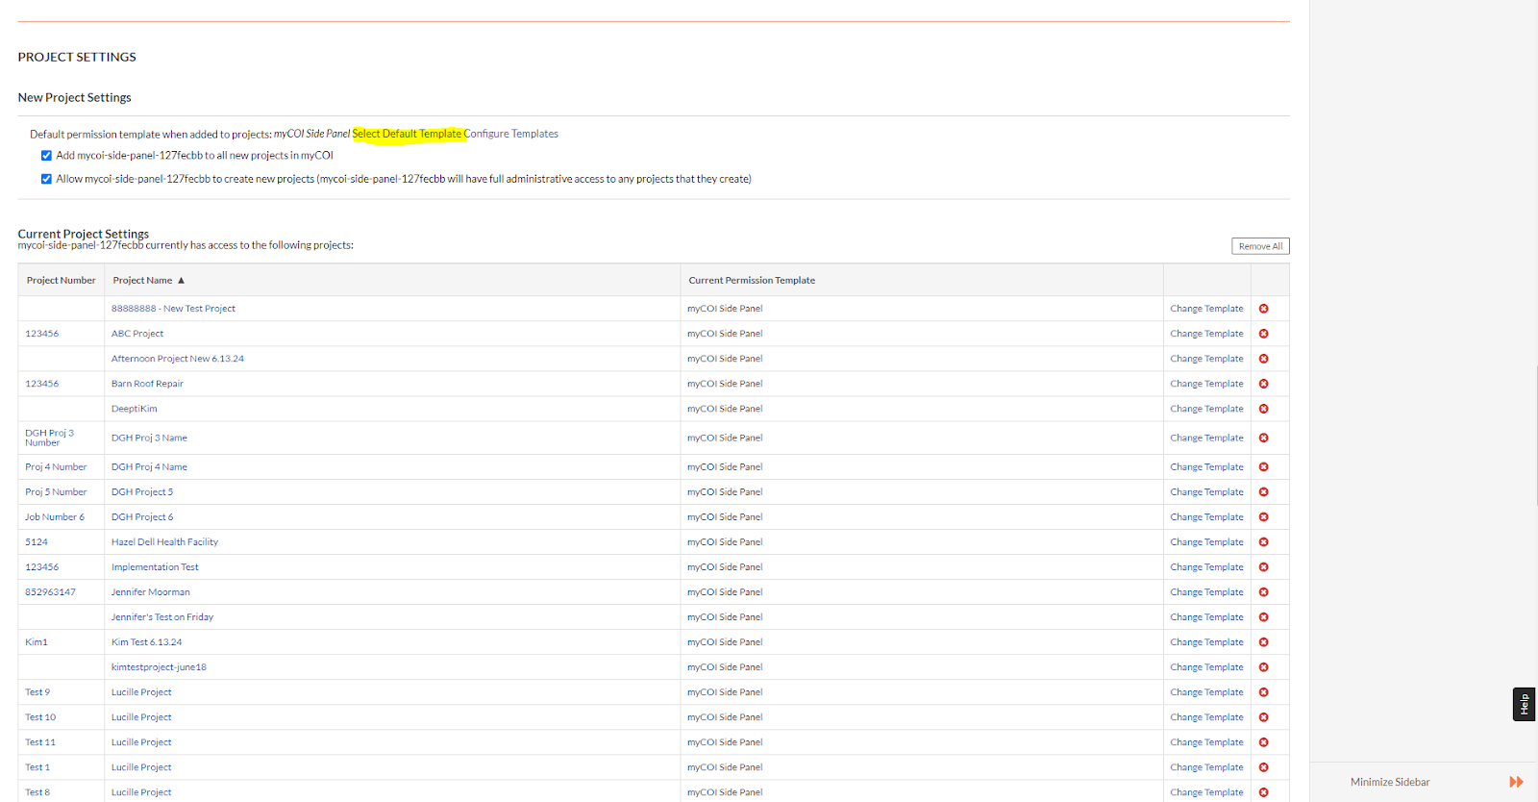Change Template for DeeptiKim
The image size is (1538, 802).
pos(1206,409)
